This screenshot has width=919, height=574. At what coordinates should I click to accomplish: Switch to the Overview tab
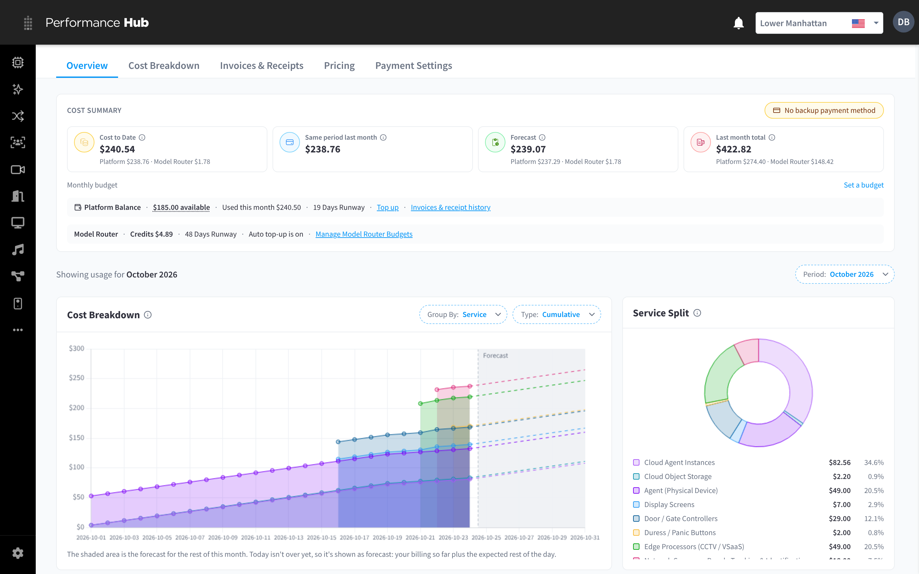click(87, 66)
